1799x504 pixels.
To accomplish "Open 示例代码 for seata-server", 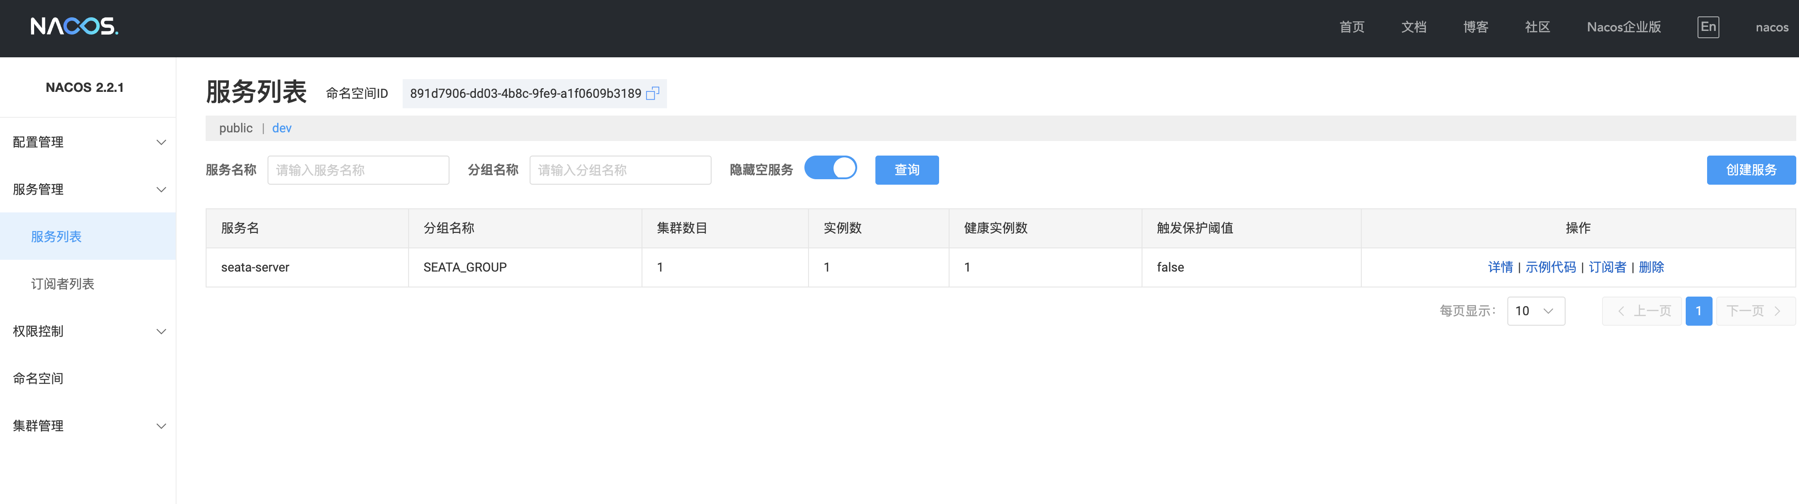I will point(1551,267).
